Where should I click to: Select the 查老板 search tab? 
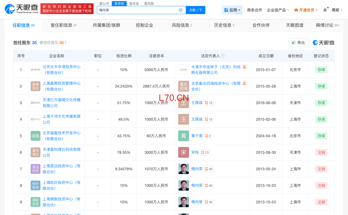(x=119, y=4)
